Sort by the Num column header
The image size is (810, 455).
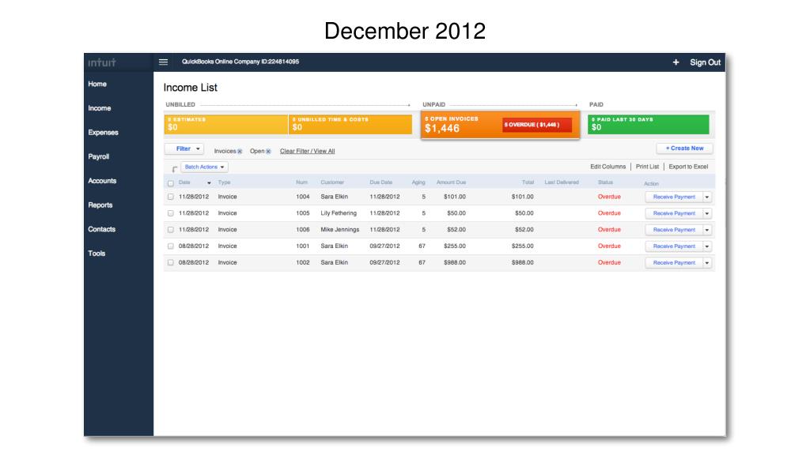click(x=301, y=182)
